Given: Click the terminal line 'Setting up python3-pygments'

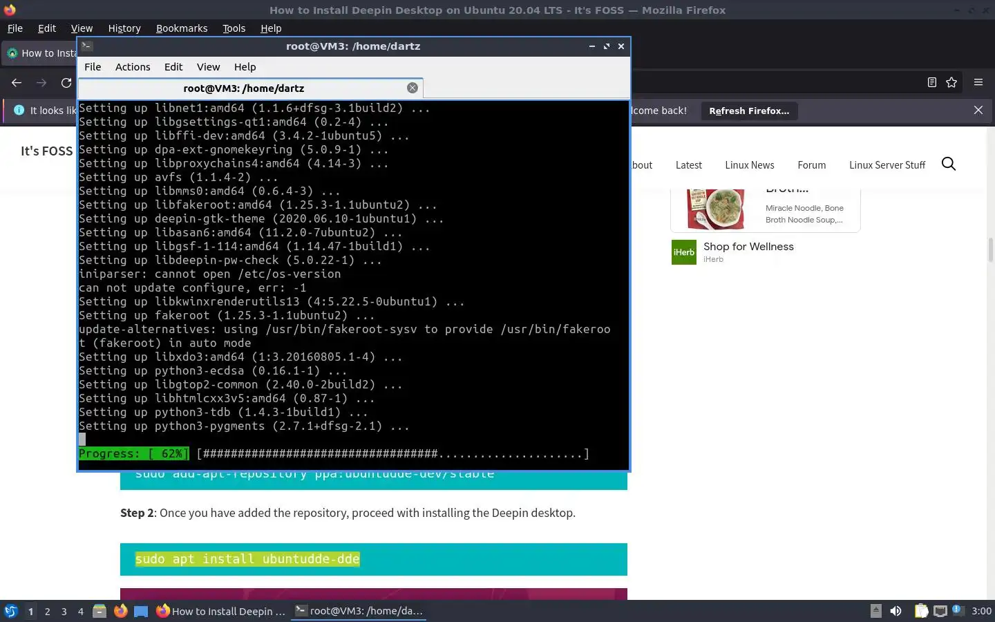Looking at the screenshot, I should point(244,426).
